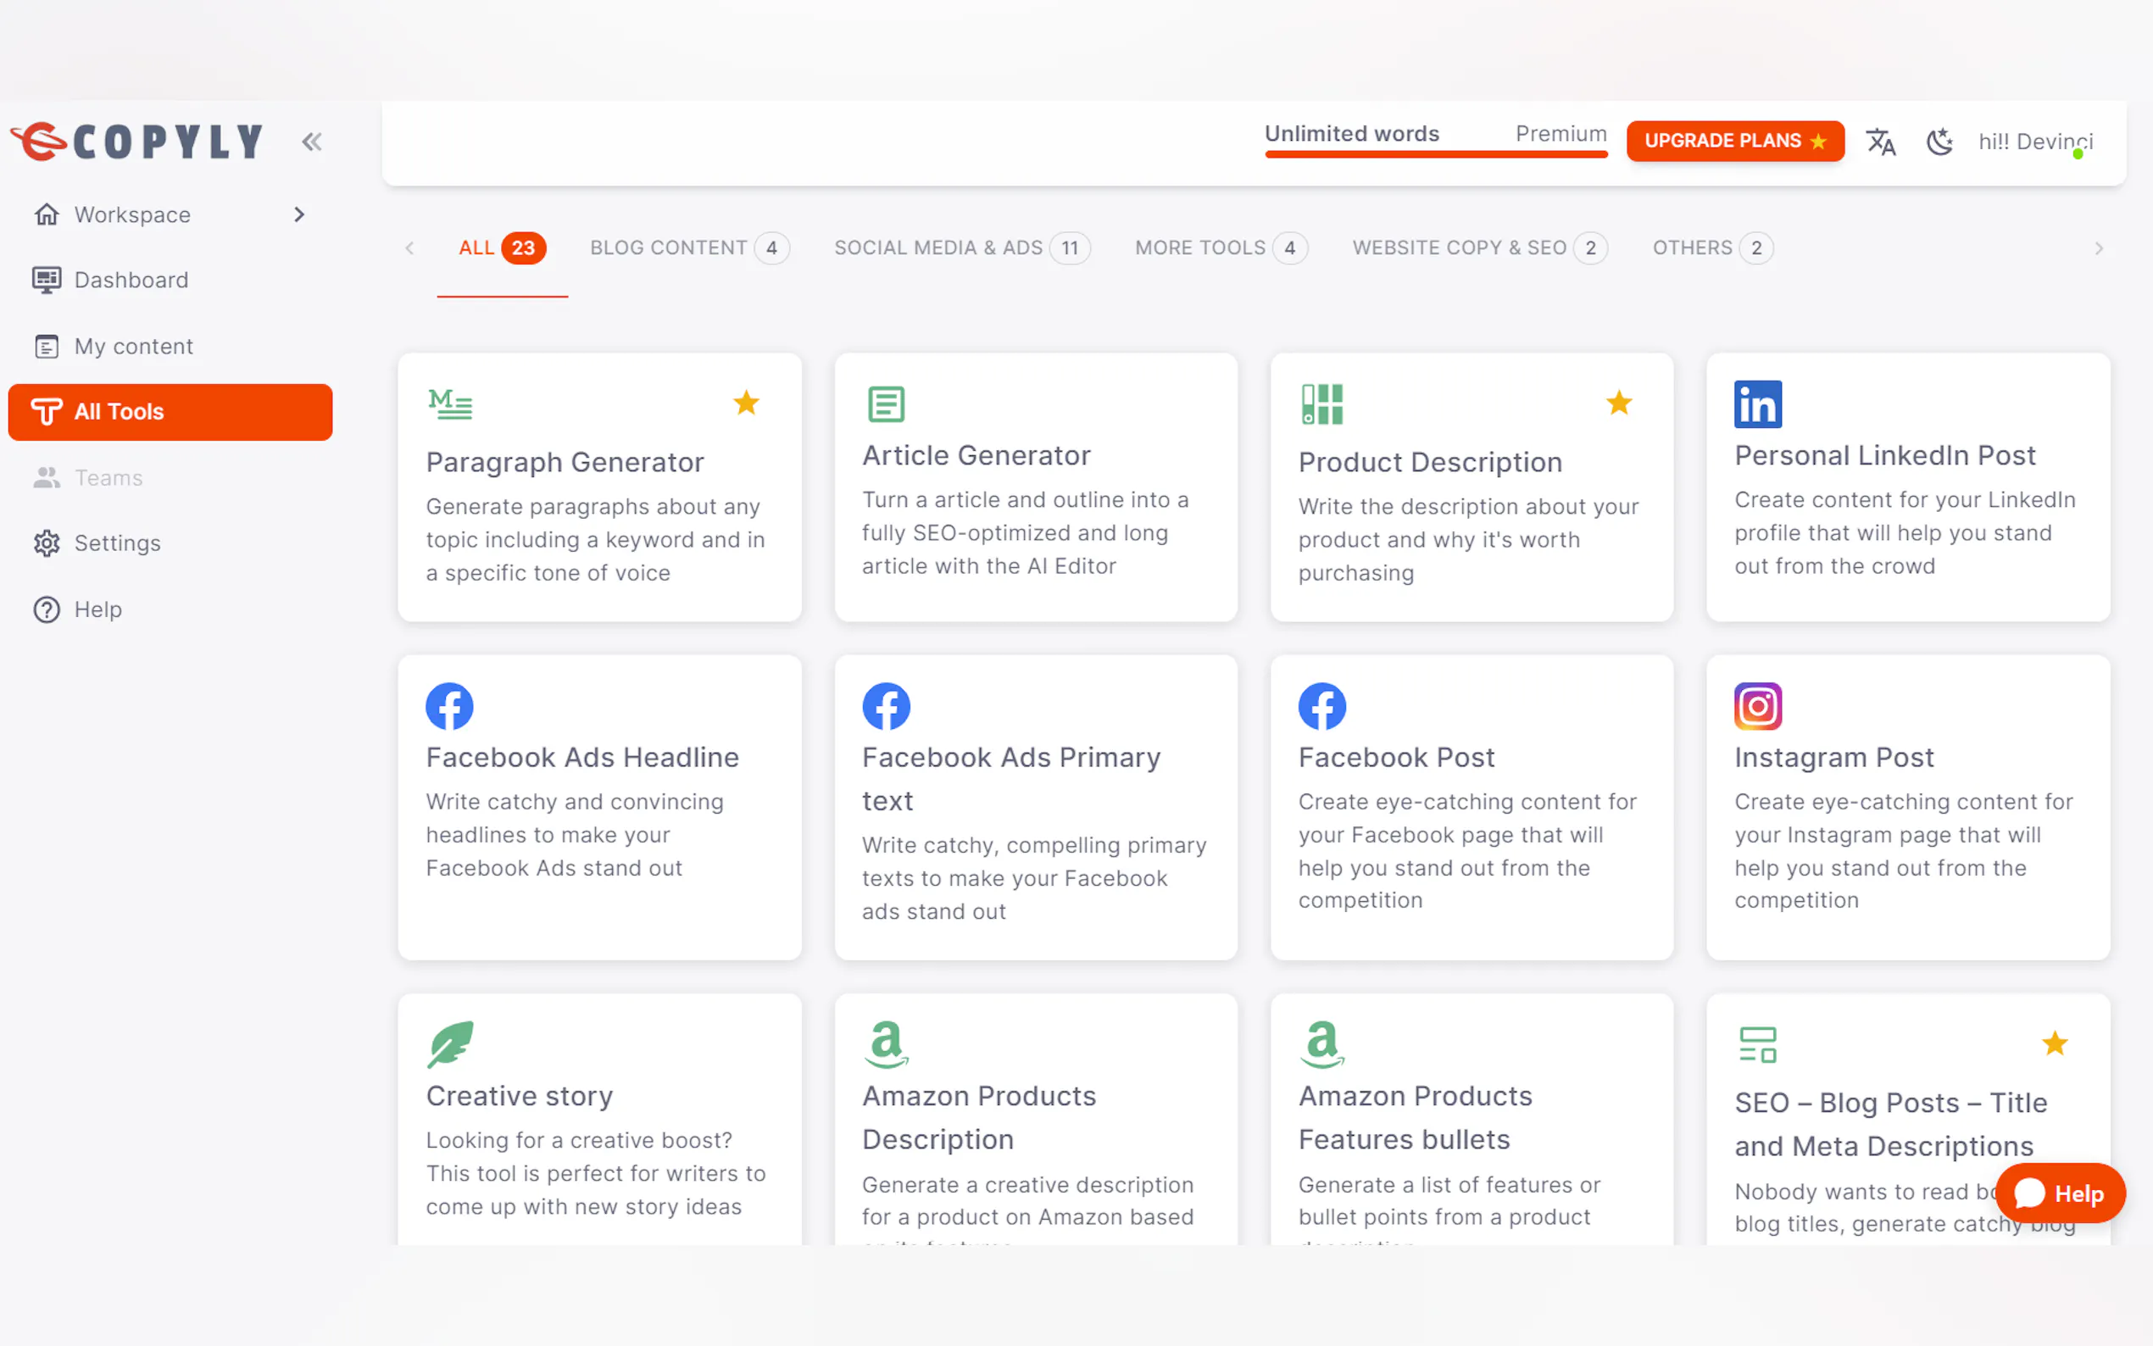Unfavorite the SEO Blog Posts card star
This screenshot has height=1346, width=2153.
coord(2054,1043)
